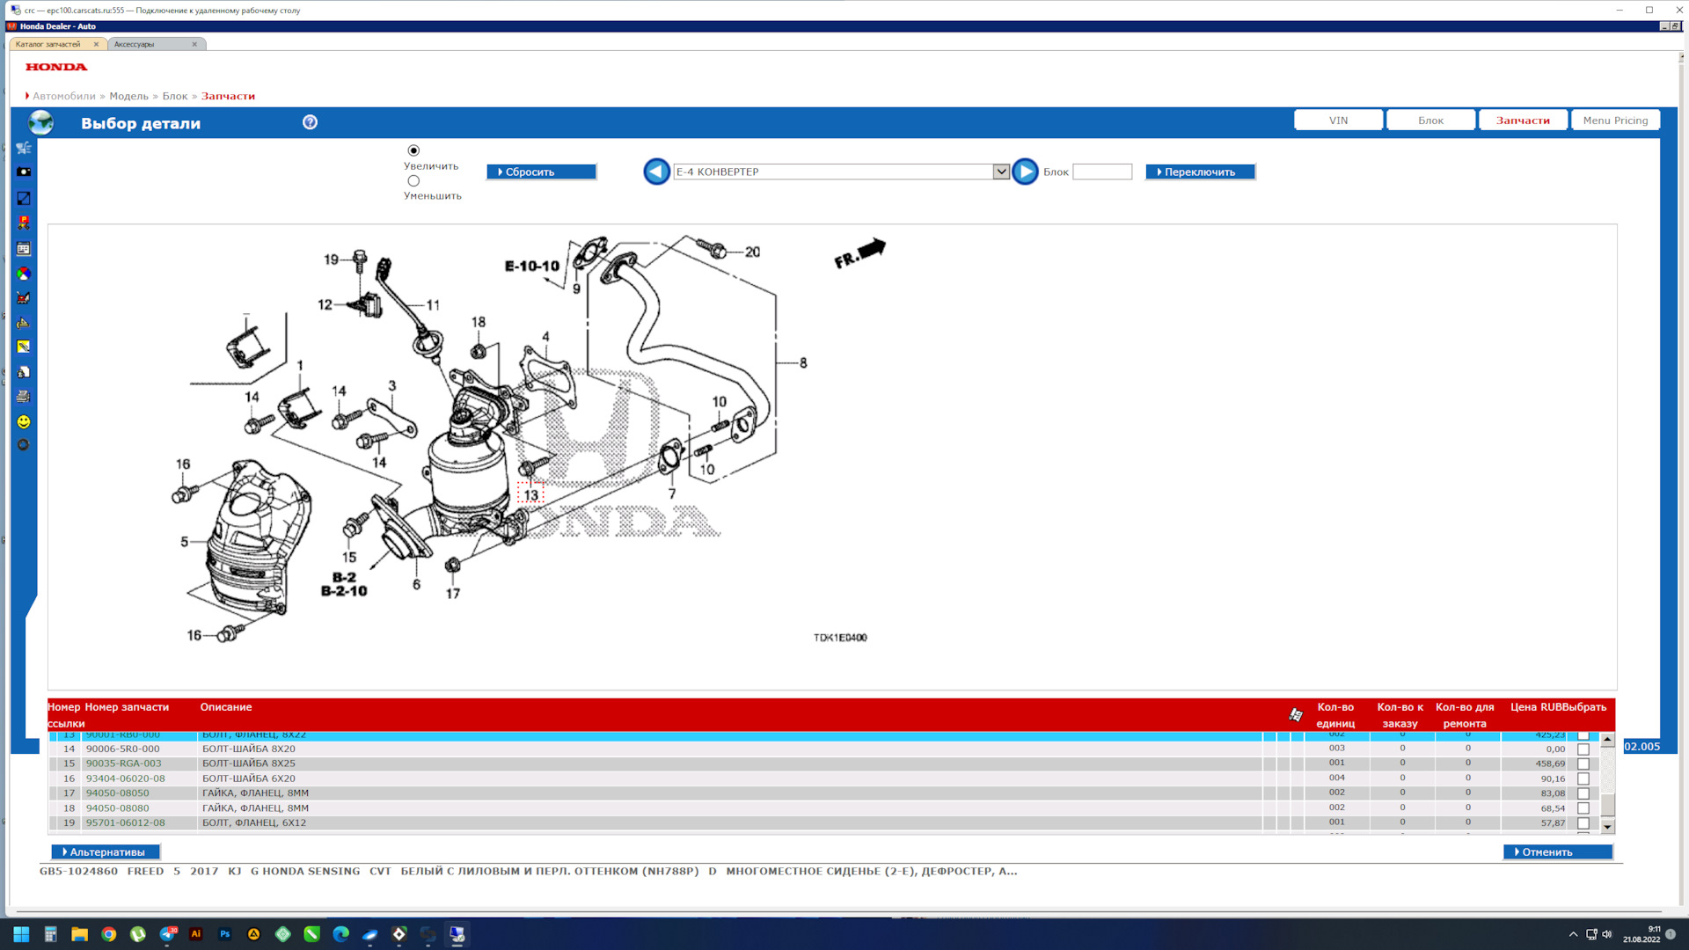Click the volume icon in system tray
The image size is (1689, 950).
1607,934
